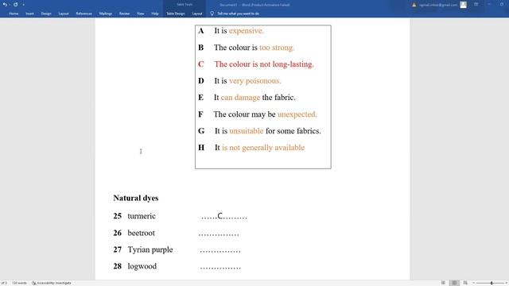Click the word count in the status bar

[x=19, y=283]
